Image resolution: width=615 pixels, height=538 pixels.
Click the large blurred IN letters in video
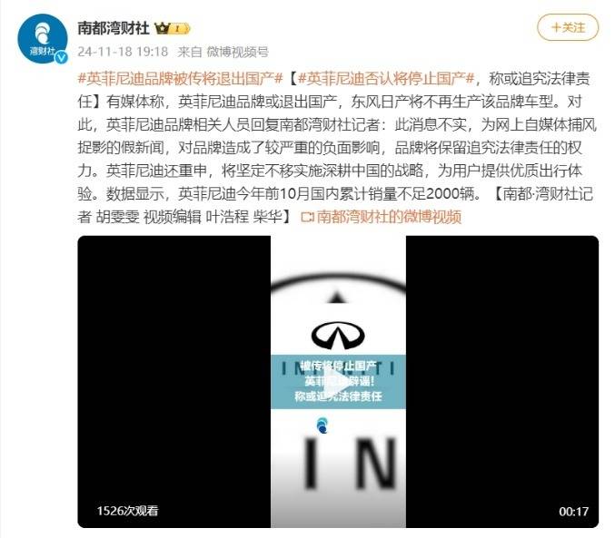coord(350,465)
